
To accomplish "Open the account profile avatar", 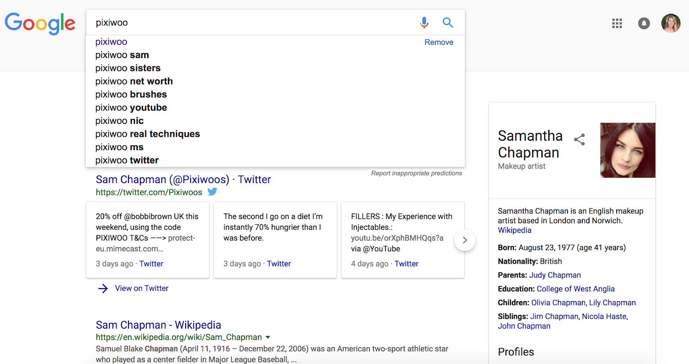I will pyautogui.click(x=671, y=23).
